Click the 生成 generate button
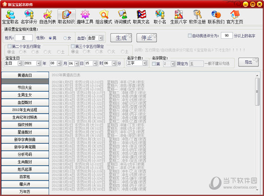This screenshot has height=196, width=264. tap(121, 38)
